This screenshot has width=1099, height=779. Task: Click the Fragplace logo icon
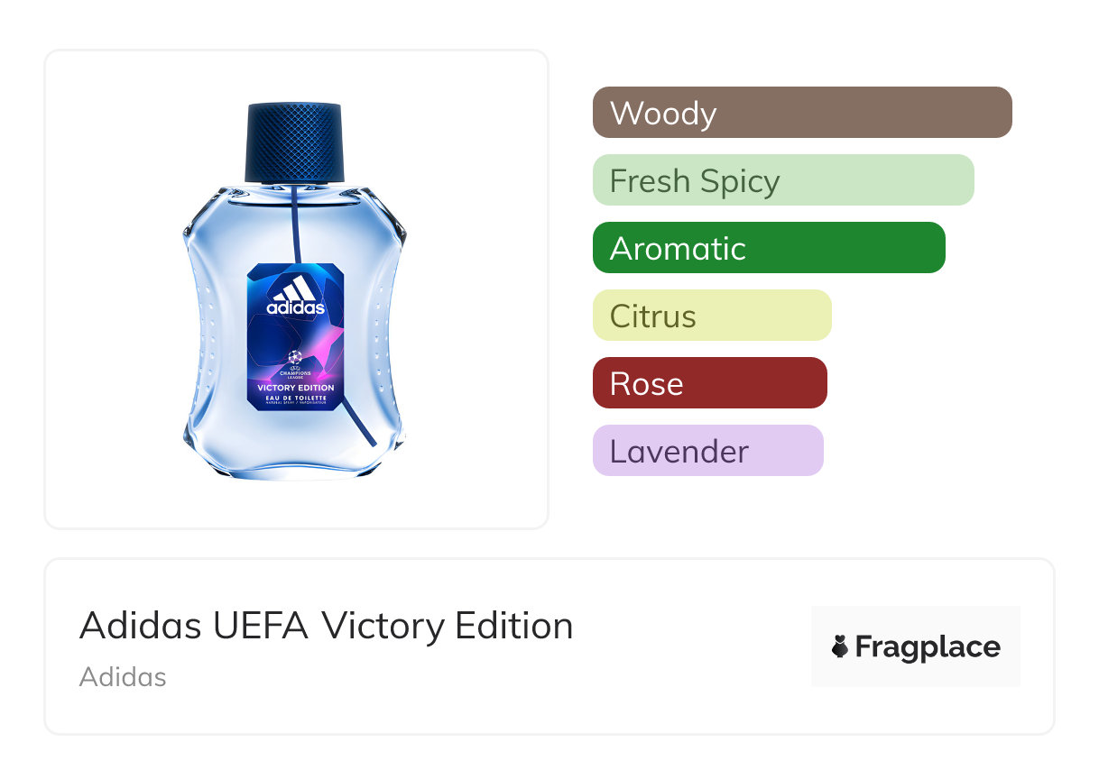840,647
